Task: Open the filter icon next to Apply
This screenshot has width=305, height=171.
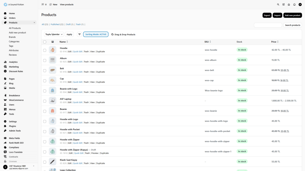Action: pyautogui.click(x=79, y=34)
